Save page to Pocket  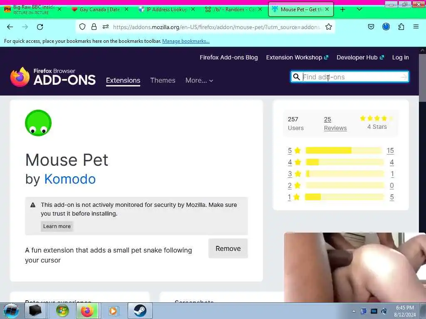[x=371, y=27]
